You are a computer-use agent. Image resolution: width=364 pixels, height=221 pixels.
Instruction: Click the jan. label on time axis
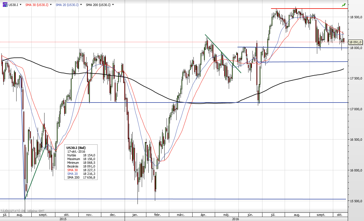click(135, 215)
